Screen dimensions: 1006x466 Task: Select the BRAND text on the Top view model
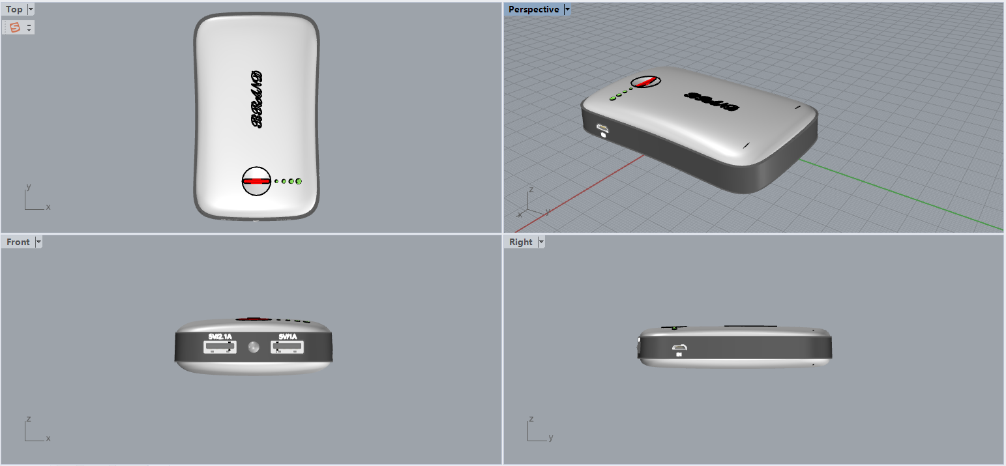(x=256, y=98)
